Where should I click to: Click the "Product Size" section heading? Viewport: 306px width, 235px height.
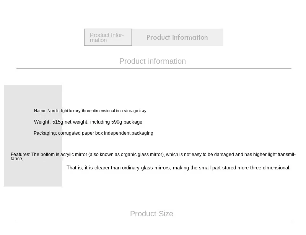(x=151, y=214)
